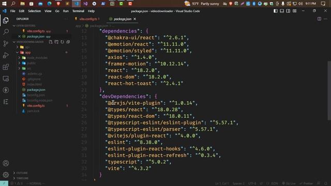Open the Go menu
Screen dimensions: 331x186
pyautogui.click(x=57, y=11)
